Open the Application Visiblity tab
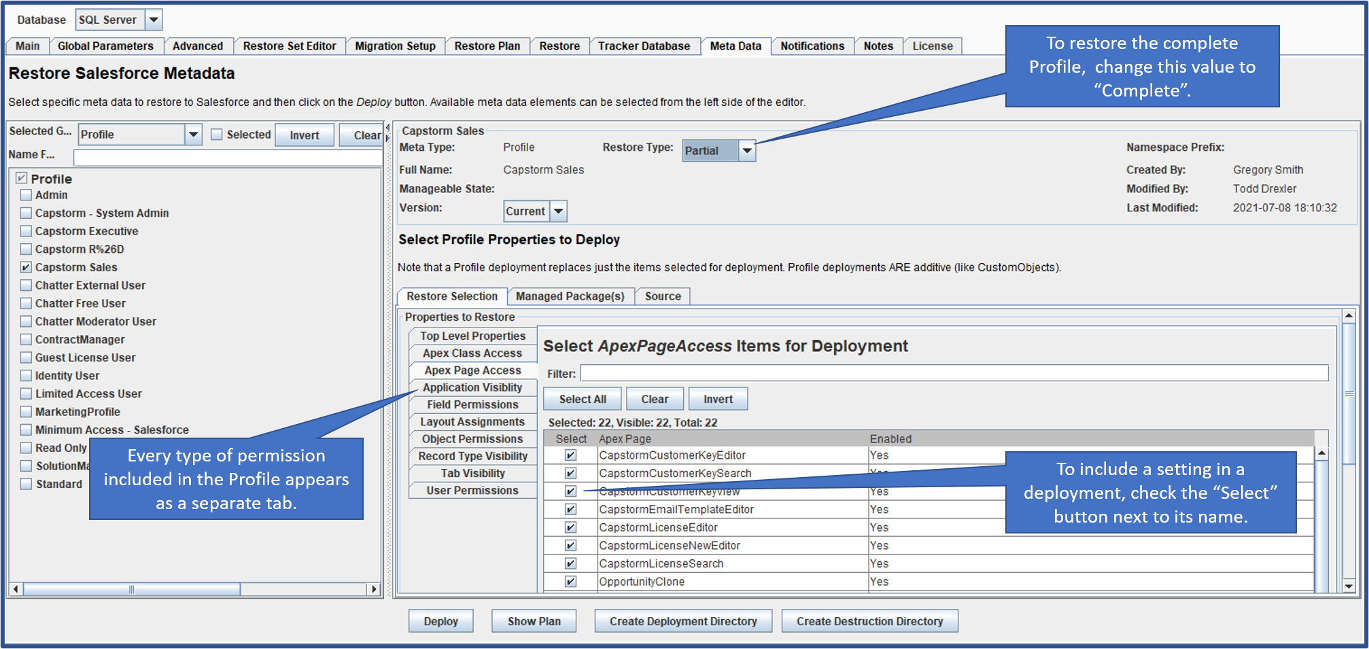The image size is (1369, 649). click(x=472, y=387)
